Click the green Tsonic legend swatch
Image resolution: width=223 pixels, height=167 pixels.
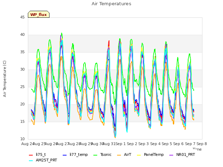pos(95,155)
